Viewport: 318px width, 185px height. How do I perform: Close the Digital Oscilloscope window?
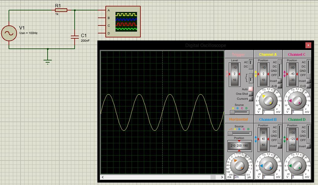(x=308, y=45)
